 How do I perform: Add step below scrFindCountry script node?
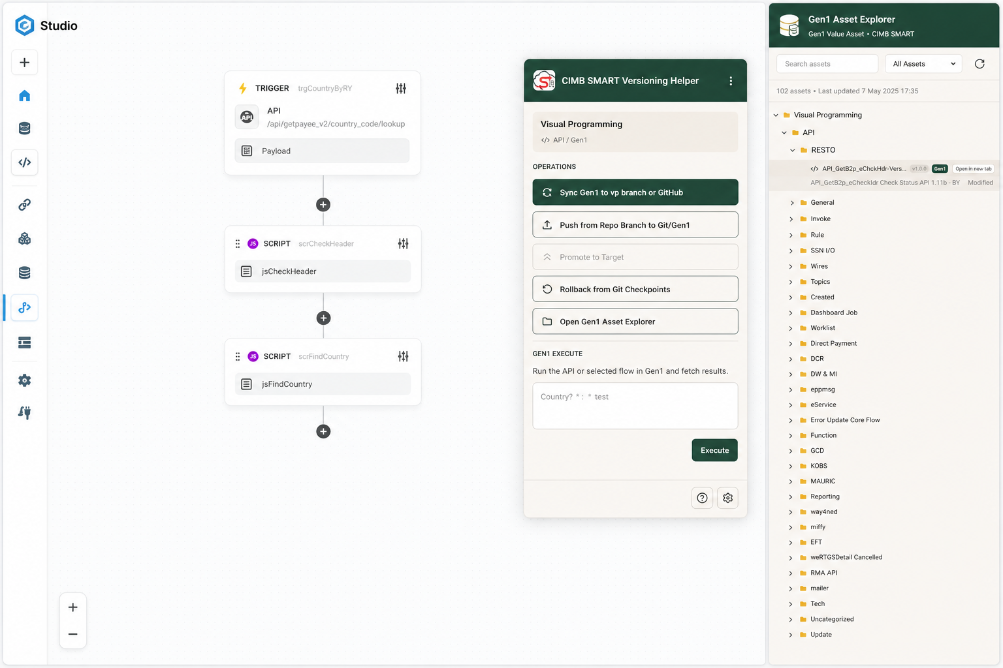click(323, 431)
